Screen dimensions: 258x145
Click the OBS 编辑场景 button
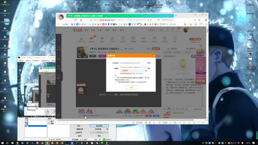(80, 129)
